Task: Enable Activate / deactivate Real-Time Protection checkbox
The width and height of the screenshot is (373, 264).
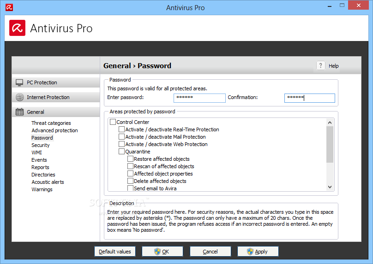Action: coord(121,129)
